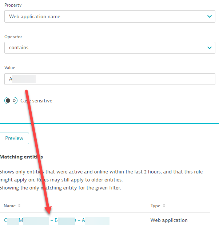Click the Operator field label
Viewport: 219px width, 231px height.
tap(13, 37)
